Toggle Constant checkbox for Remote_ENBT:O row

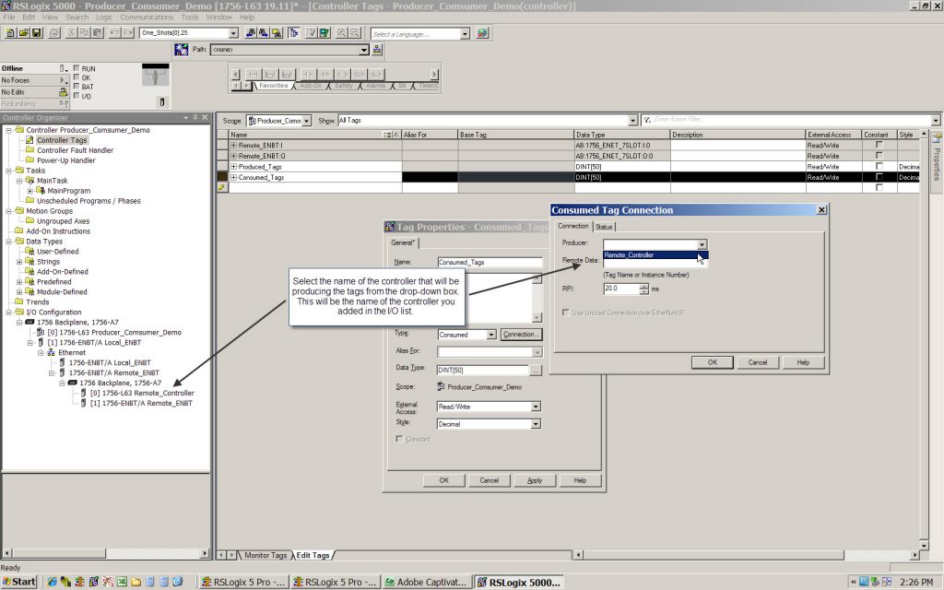[879, 155]
